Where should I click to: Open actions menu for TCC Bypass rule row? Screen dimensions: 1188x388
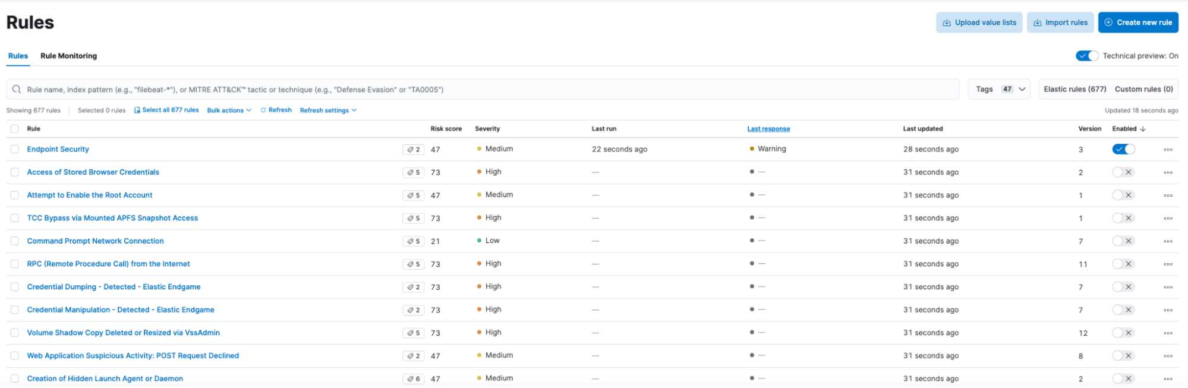point(1168,218)
